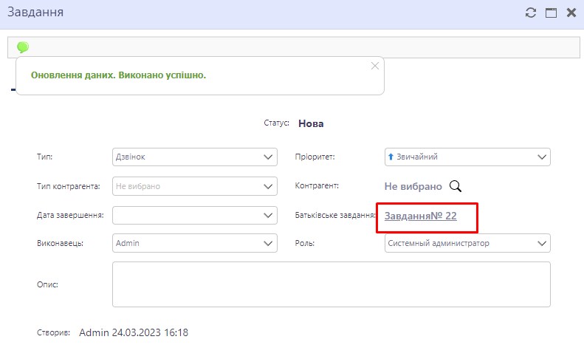Search for a Контрагент with magnifier
This screenshot has height=359, width=584.
(x=456, y=187)
